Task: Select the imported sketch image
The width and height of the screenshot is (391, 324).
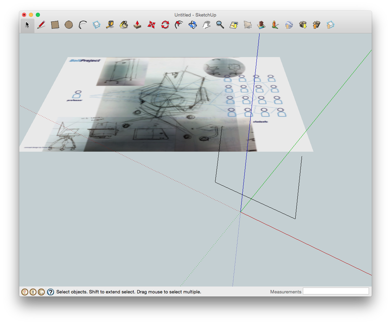Action: (x=166, y=105)
